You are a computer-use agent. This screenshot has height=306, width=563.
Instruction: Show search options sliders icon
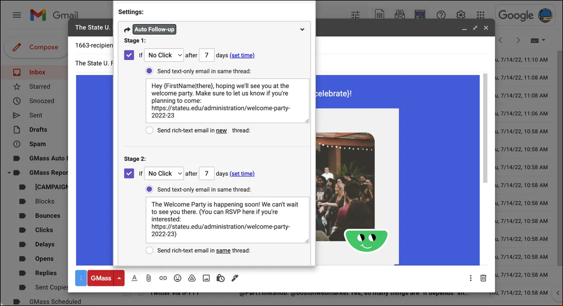pos(355,15)
